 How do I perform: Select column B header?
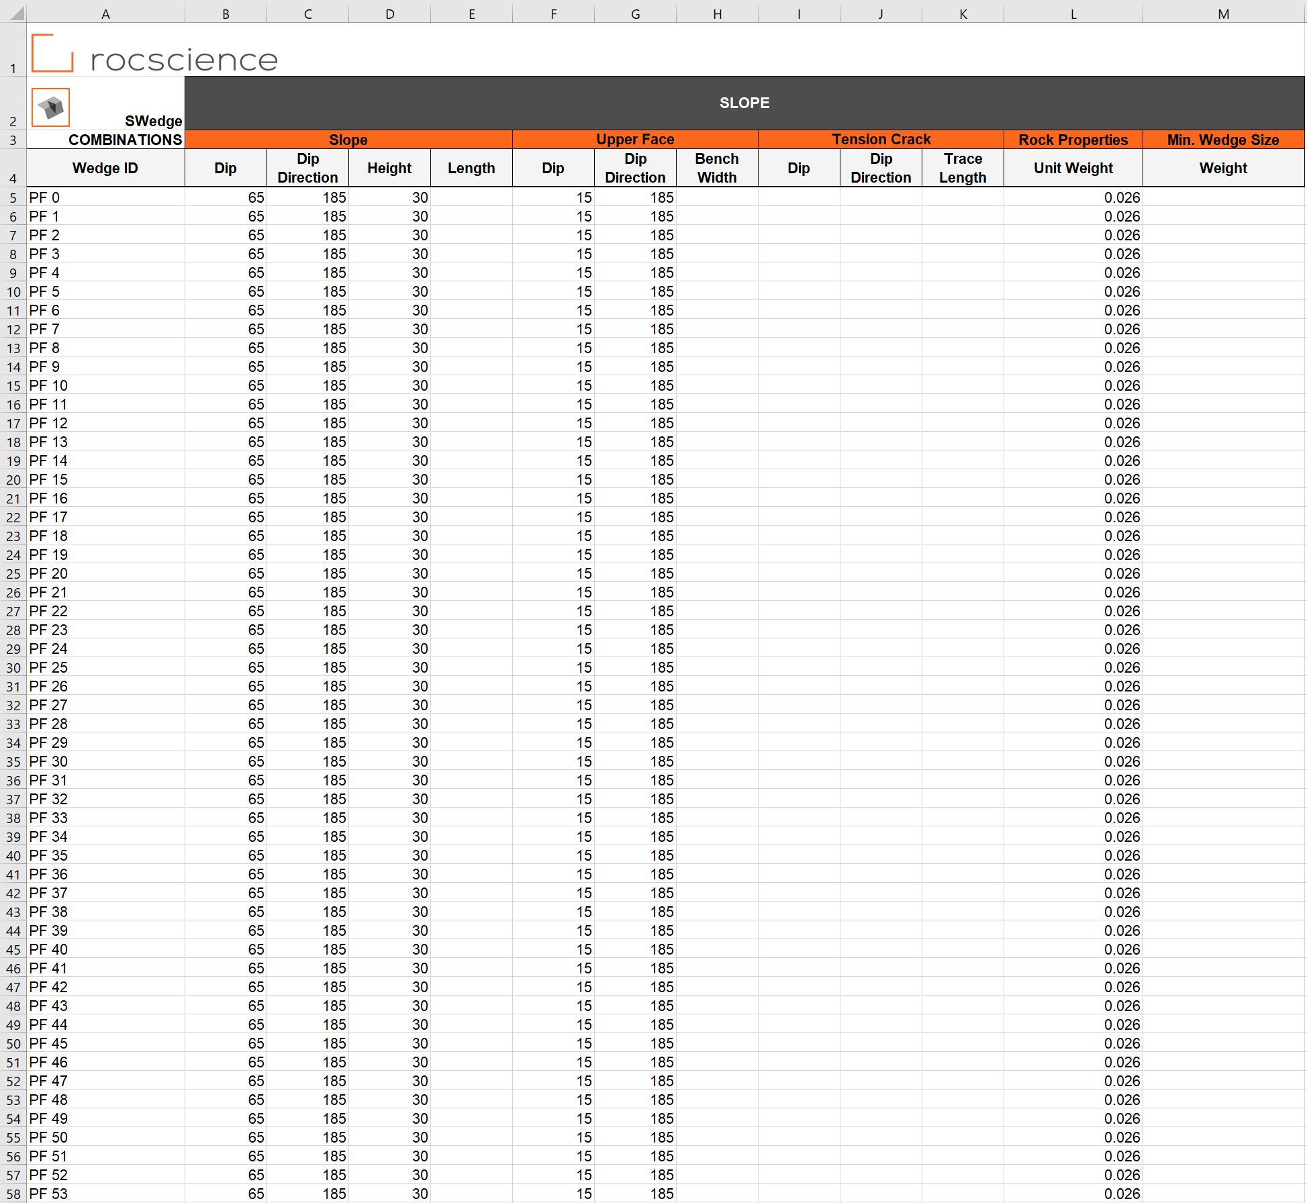226,13
